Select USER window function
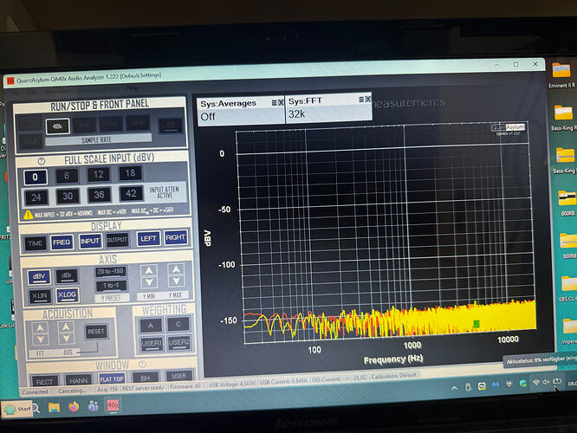Image resolution: width=577 pixels, height=433 pixels. pos(178,376)
